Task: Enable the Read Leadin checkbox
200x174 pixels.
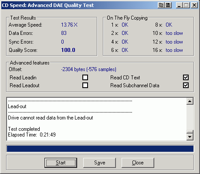Action: (x=85, y=78)
